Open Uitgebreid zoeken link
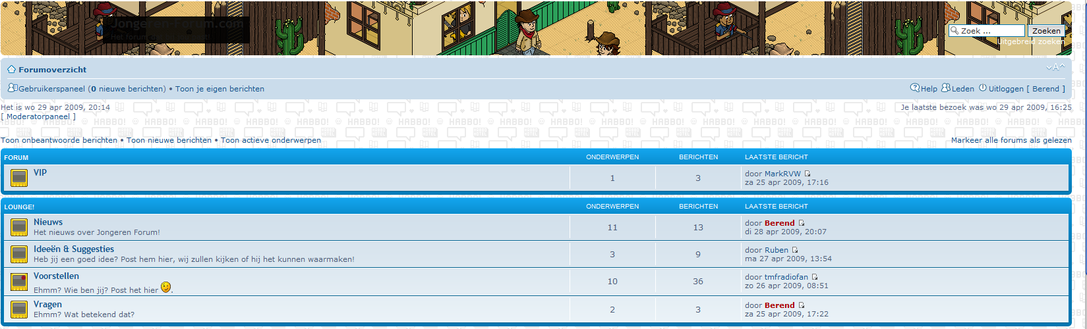 tap(1031, 41)
